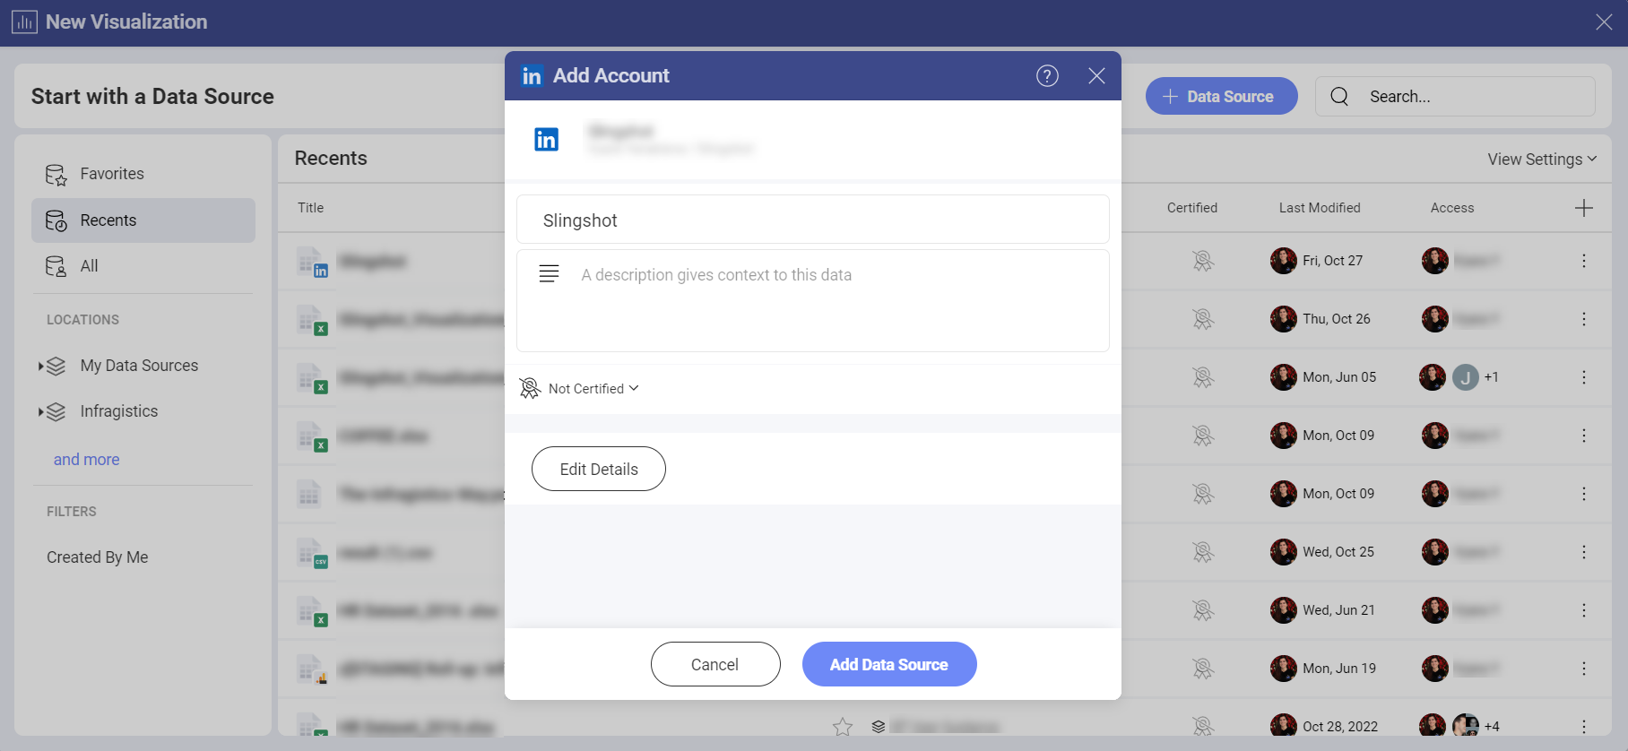Click the LinkedIn account logo icon

click(547, 140)
